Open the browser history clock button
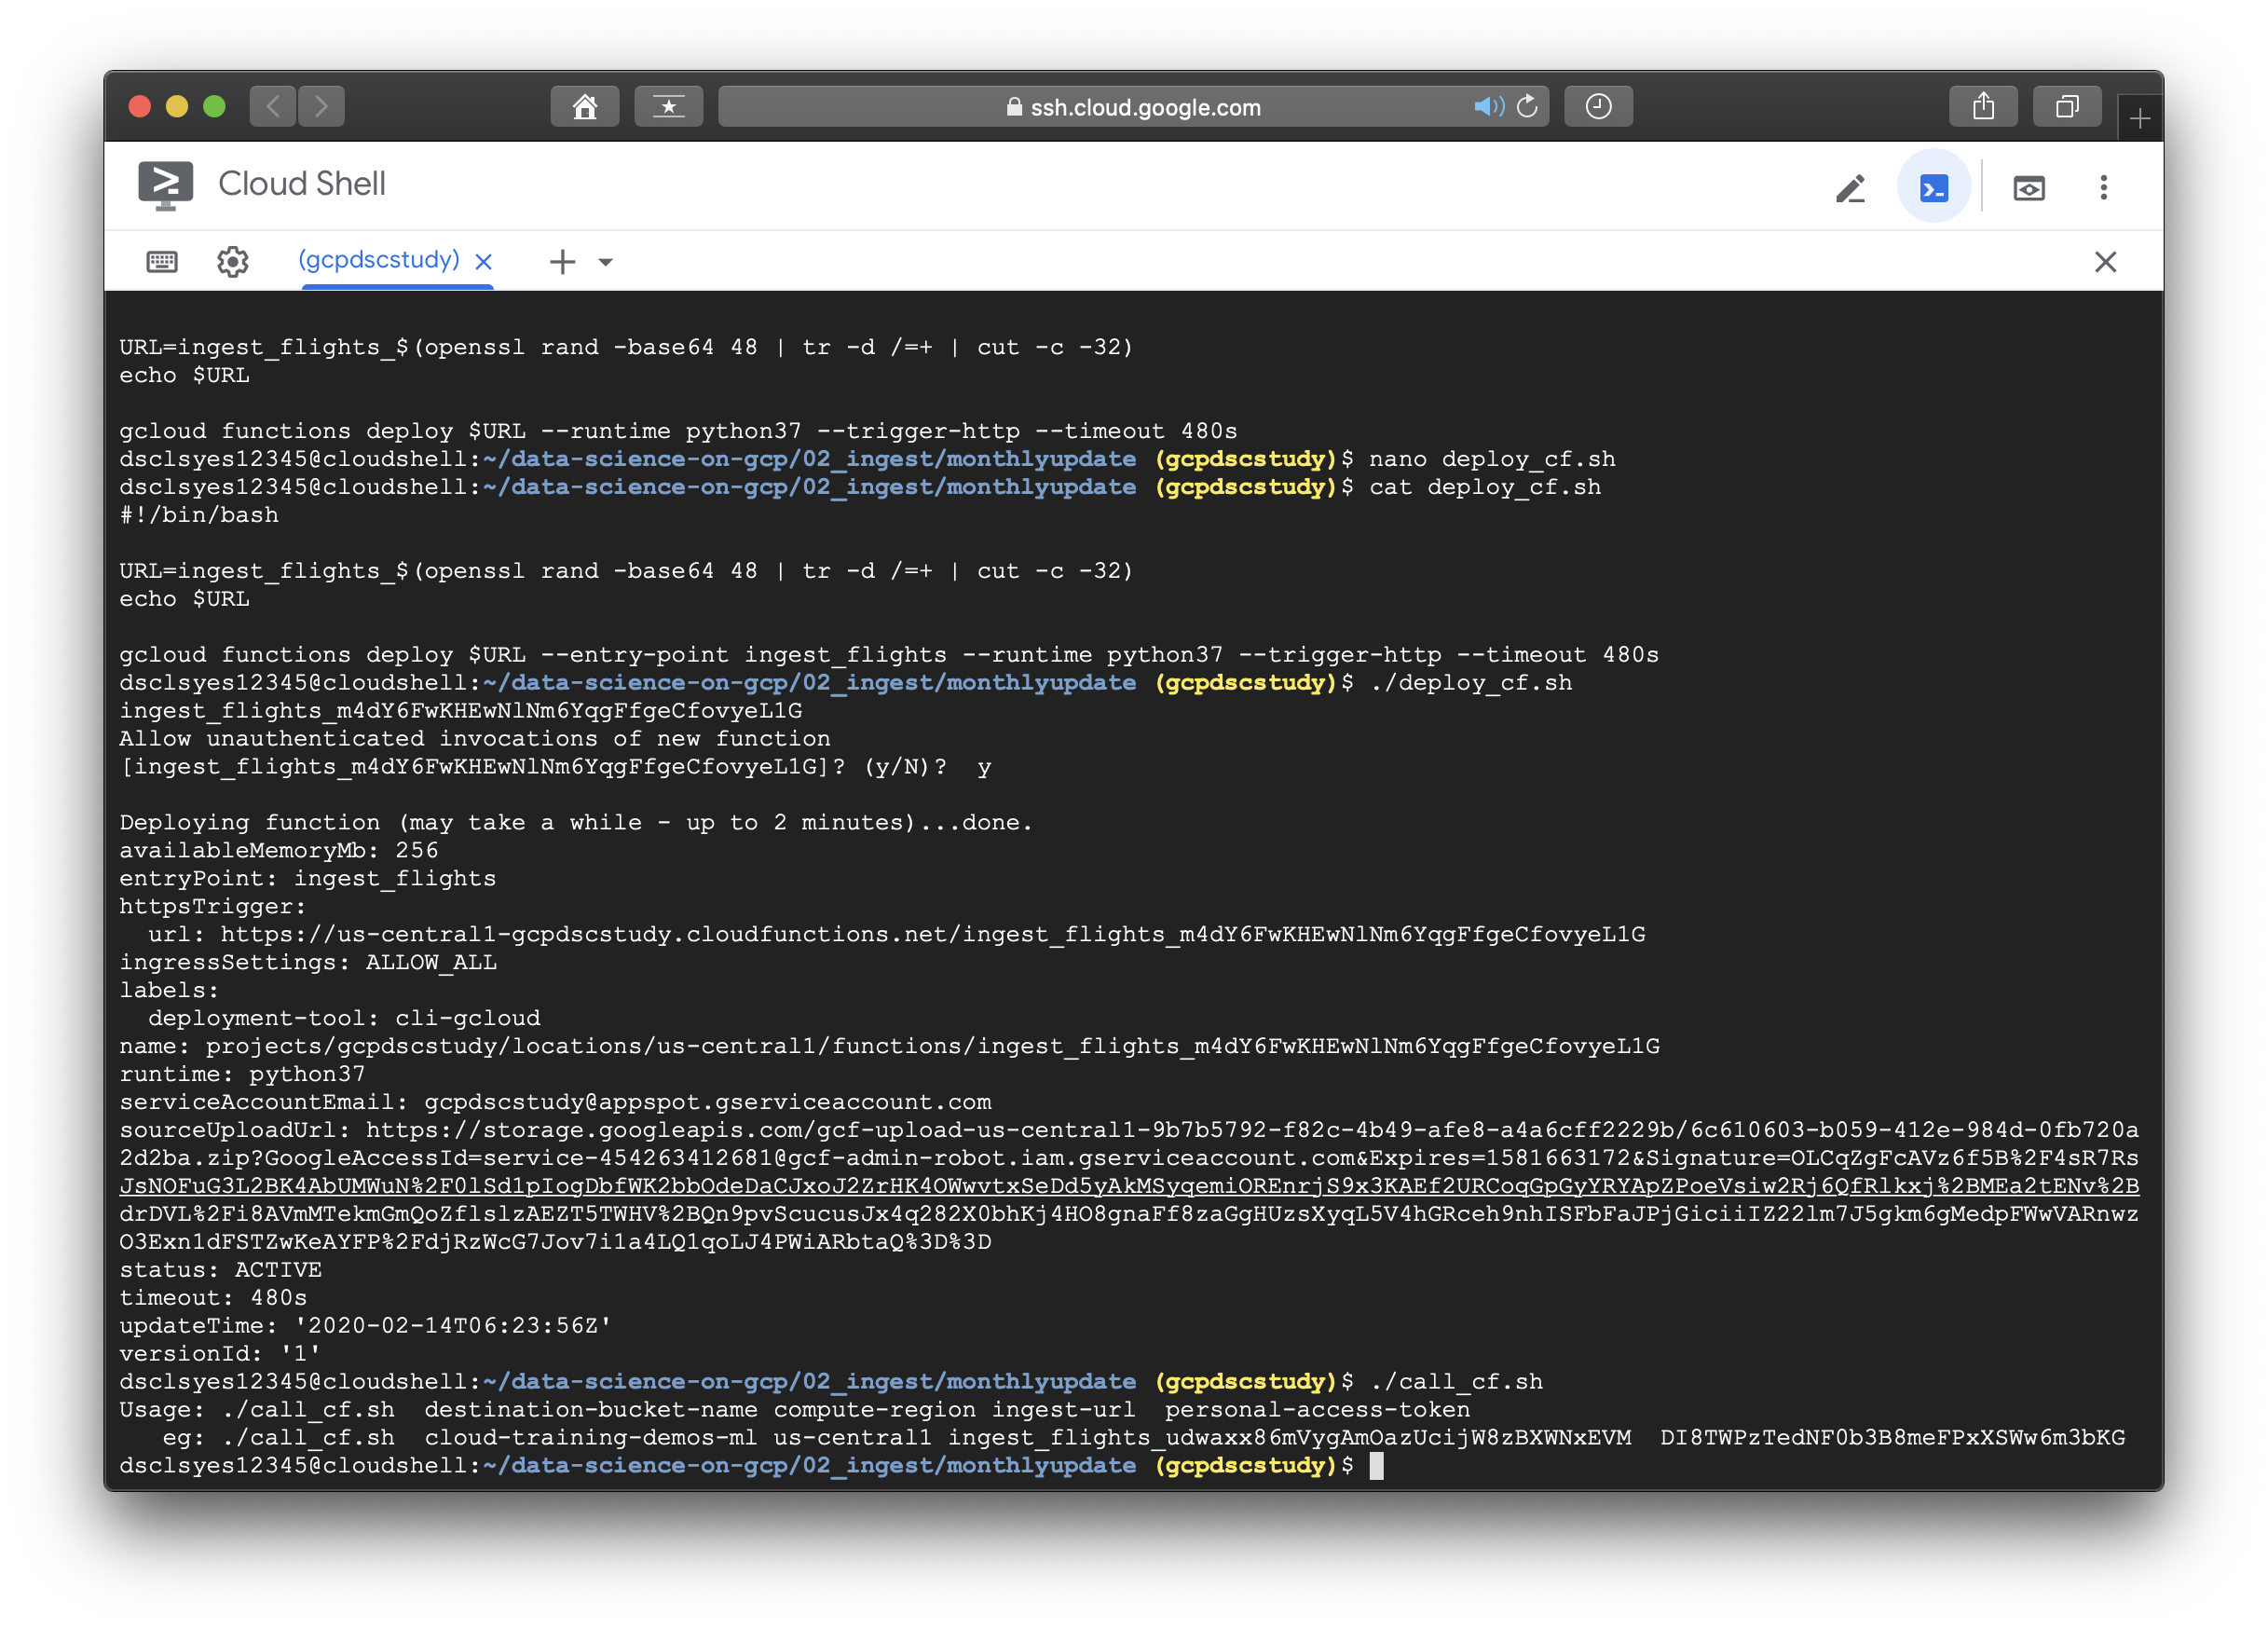 (1598, 106)
